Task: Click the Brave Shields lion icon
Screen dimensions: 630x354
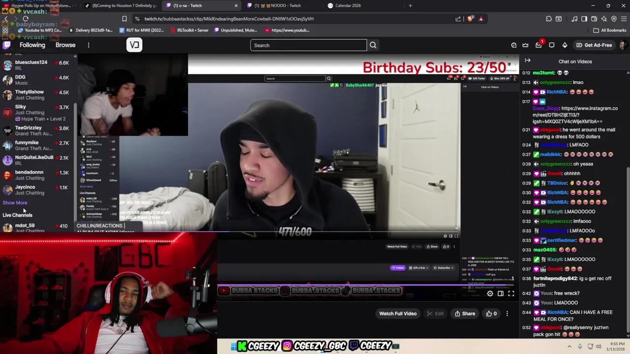Action: click(x=471, y=19)
